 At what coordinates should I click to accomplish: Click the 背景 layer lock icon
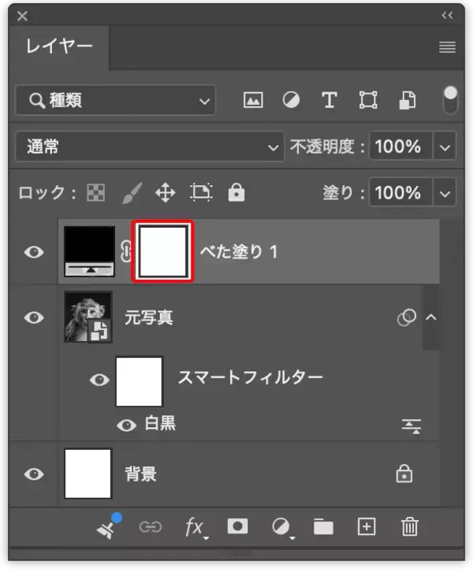404,474
